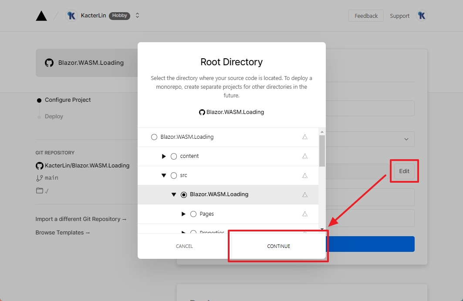Select the root Blazor.WASM.Loading radio button
Screen dimensions: 463x301
[x=154, y=137]
